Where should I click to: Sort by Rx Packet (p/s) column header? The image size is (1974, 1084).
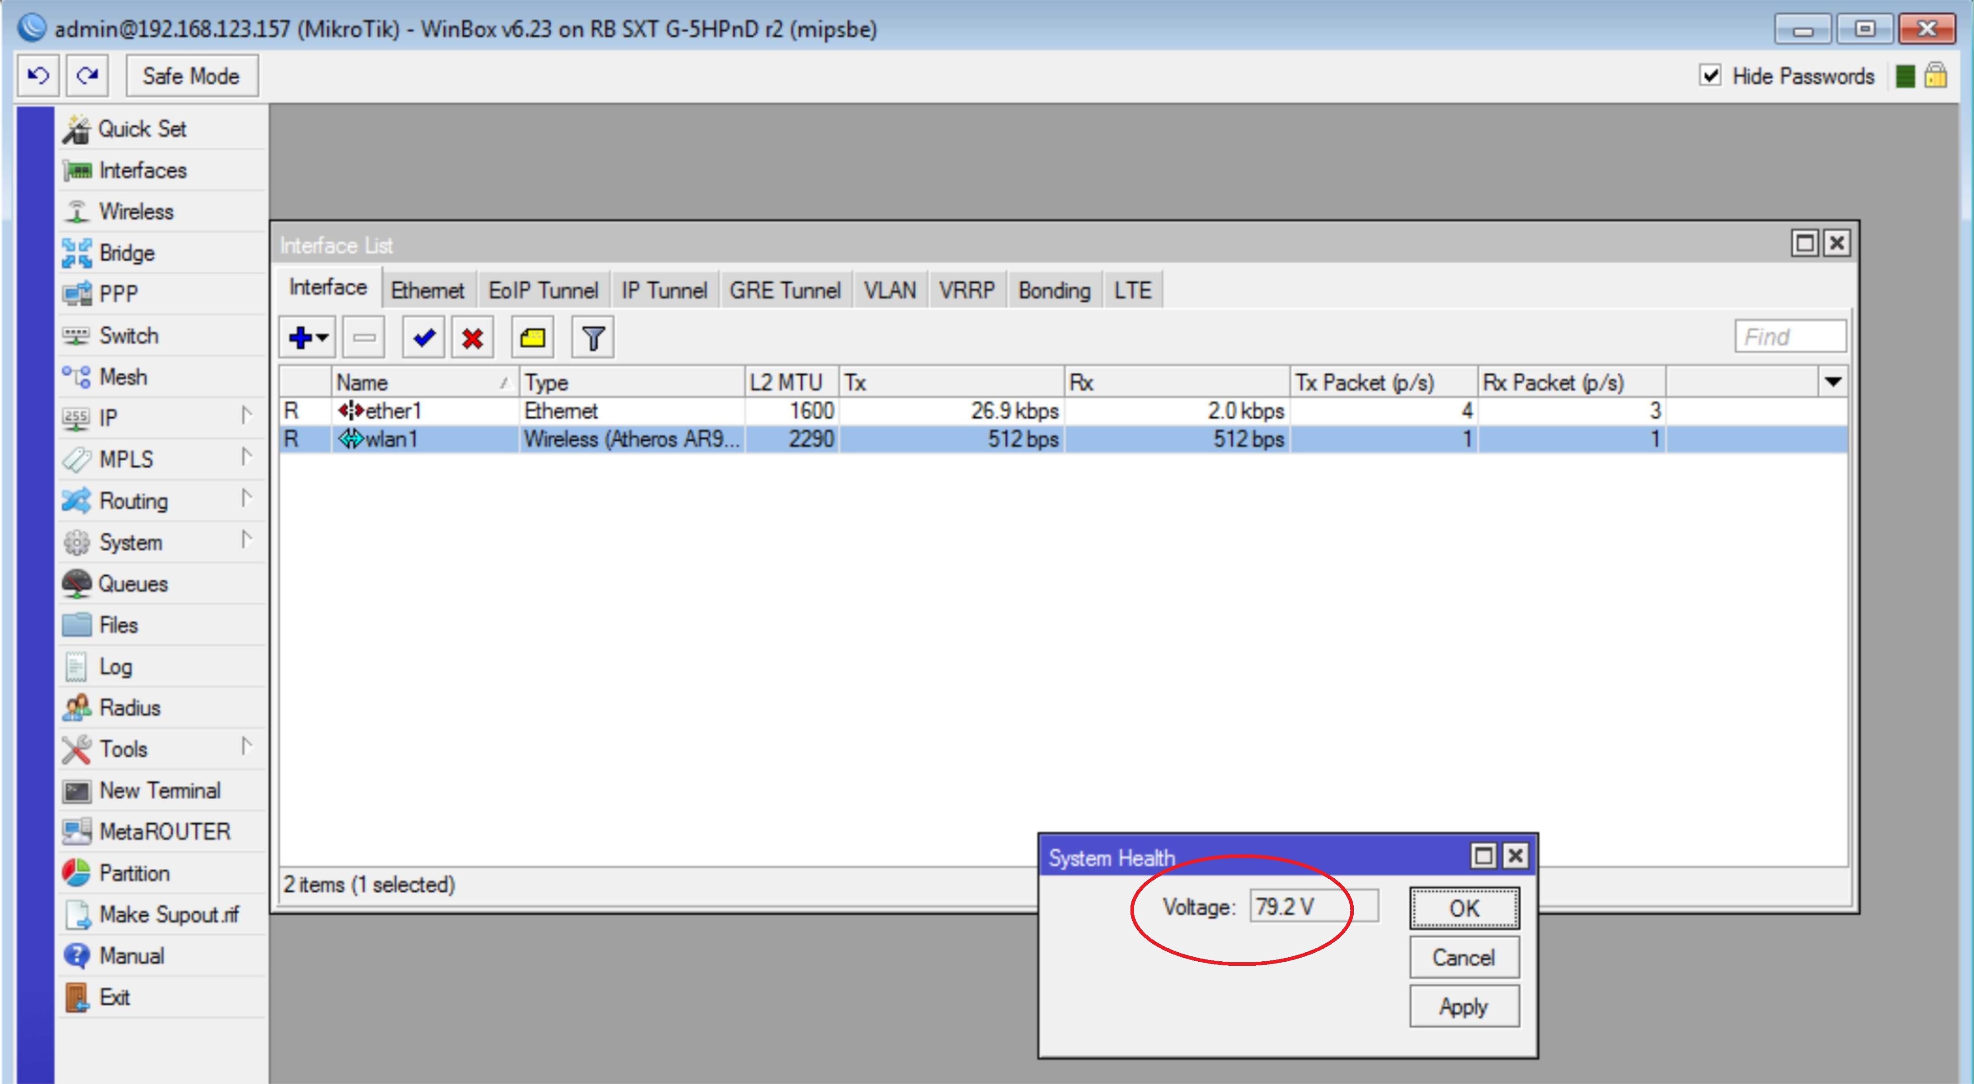point(1572,382)
